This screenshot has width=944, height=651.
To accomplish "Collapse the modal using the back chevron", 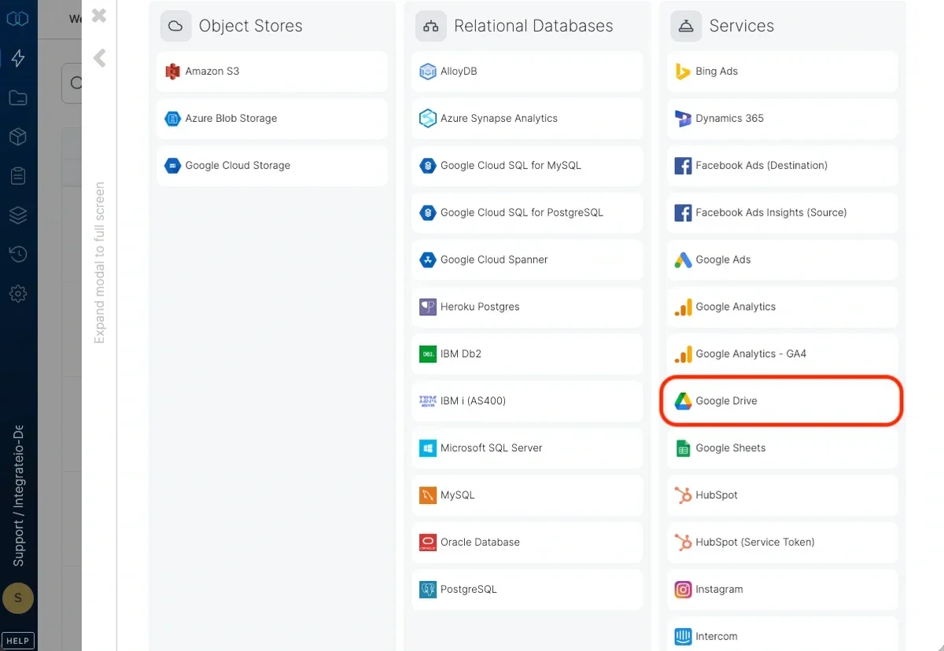I will 99,57.
